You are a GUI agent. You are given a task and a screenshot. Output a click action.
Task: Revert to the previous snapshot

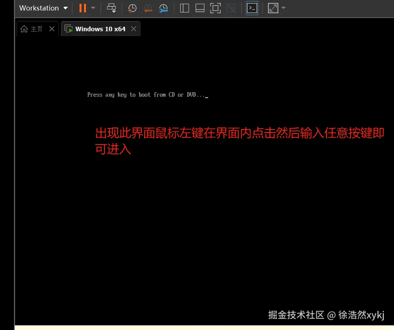point(148,8)
